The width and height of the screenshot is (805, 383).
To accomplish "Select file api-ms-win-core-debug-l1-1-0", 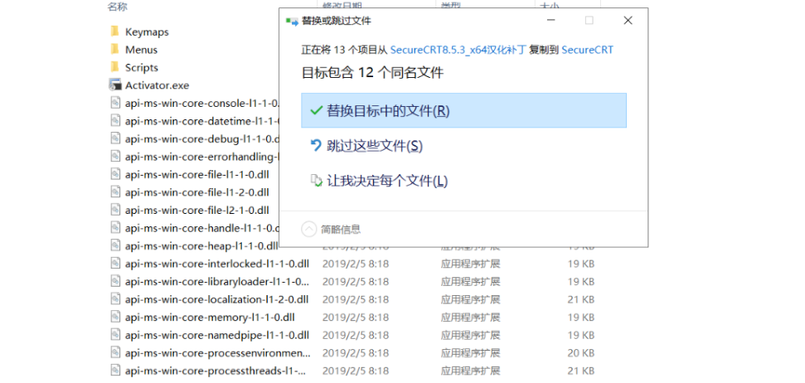I will tap(201, 139).
